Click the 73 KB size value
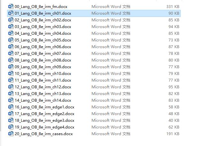 [174, 40]
